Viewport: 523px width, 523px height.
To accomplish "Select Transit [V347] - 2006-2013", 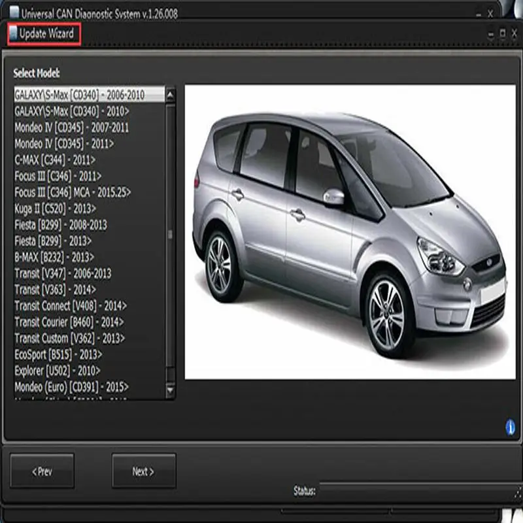I will point(89,273).
